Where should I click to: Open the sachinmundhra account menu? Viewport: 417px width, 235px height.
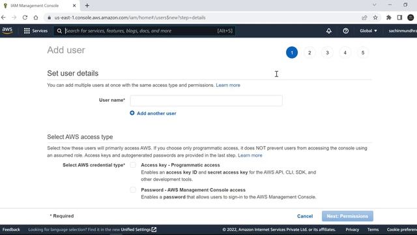(x=403, y=31)
